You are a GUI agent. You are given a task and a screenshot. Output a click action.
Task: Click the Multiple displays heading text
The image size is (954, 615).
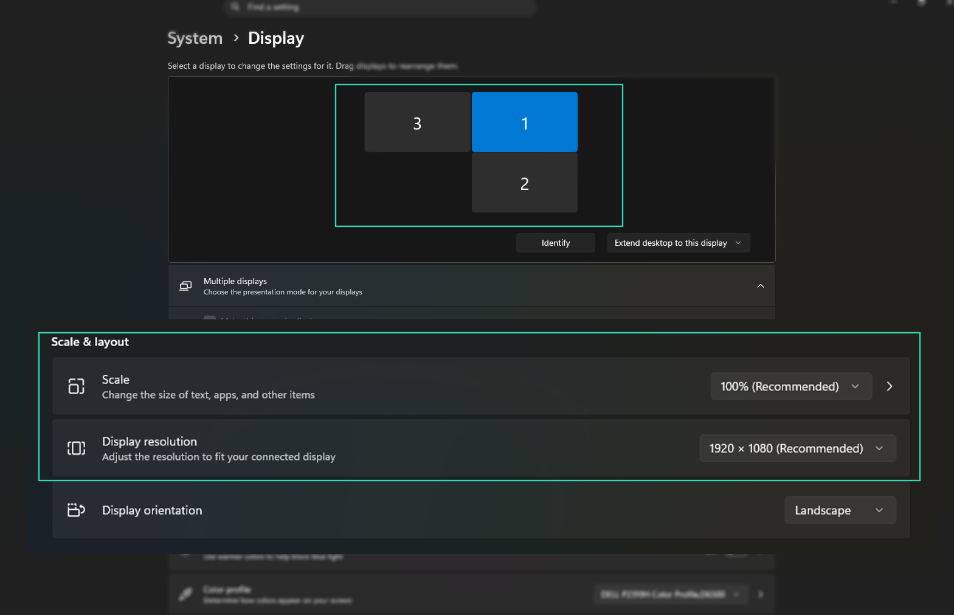coord(235,281)
